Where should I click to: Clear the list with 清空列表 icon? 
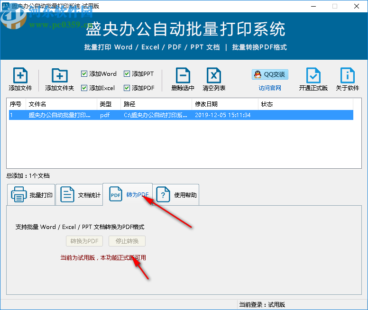(214, 75)
